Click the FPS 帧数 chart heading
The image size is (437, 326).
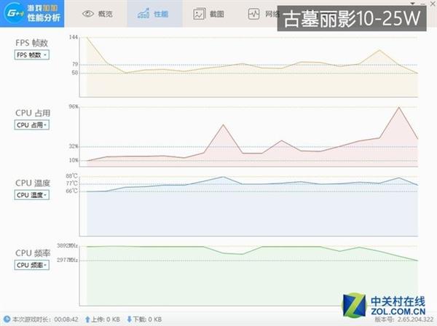tap(32, 43)
